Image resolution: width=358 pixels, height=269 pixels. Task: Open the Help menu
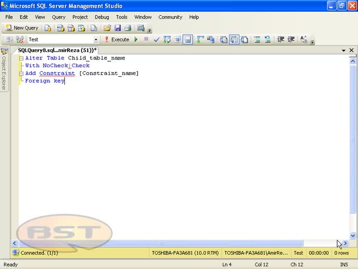(x=194, y=17)
